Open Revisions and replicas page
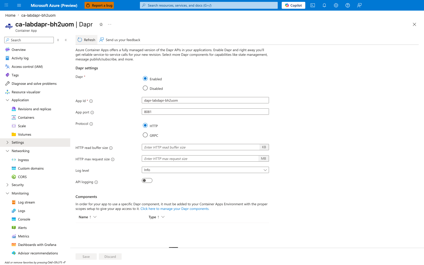Screen dimensions: 424x265 [x=34, y=109]
